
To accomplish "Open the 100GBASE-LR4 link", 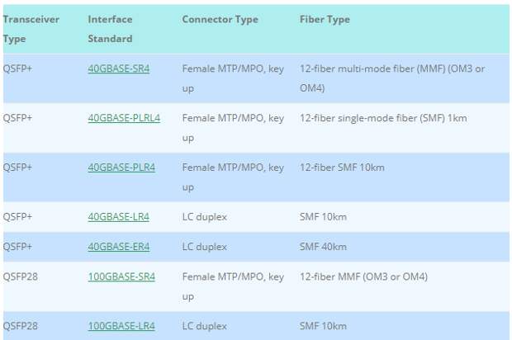I will point(121,326).
